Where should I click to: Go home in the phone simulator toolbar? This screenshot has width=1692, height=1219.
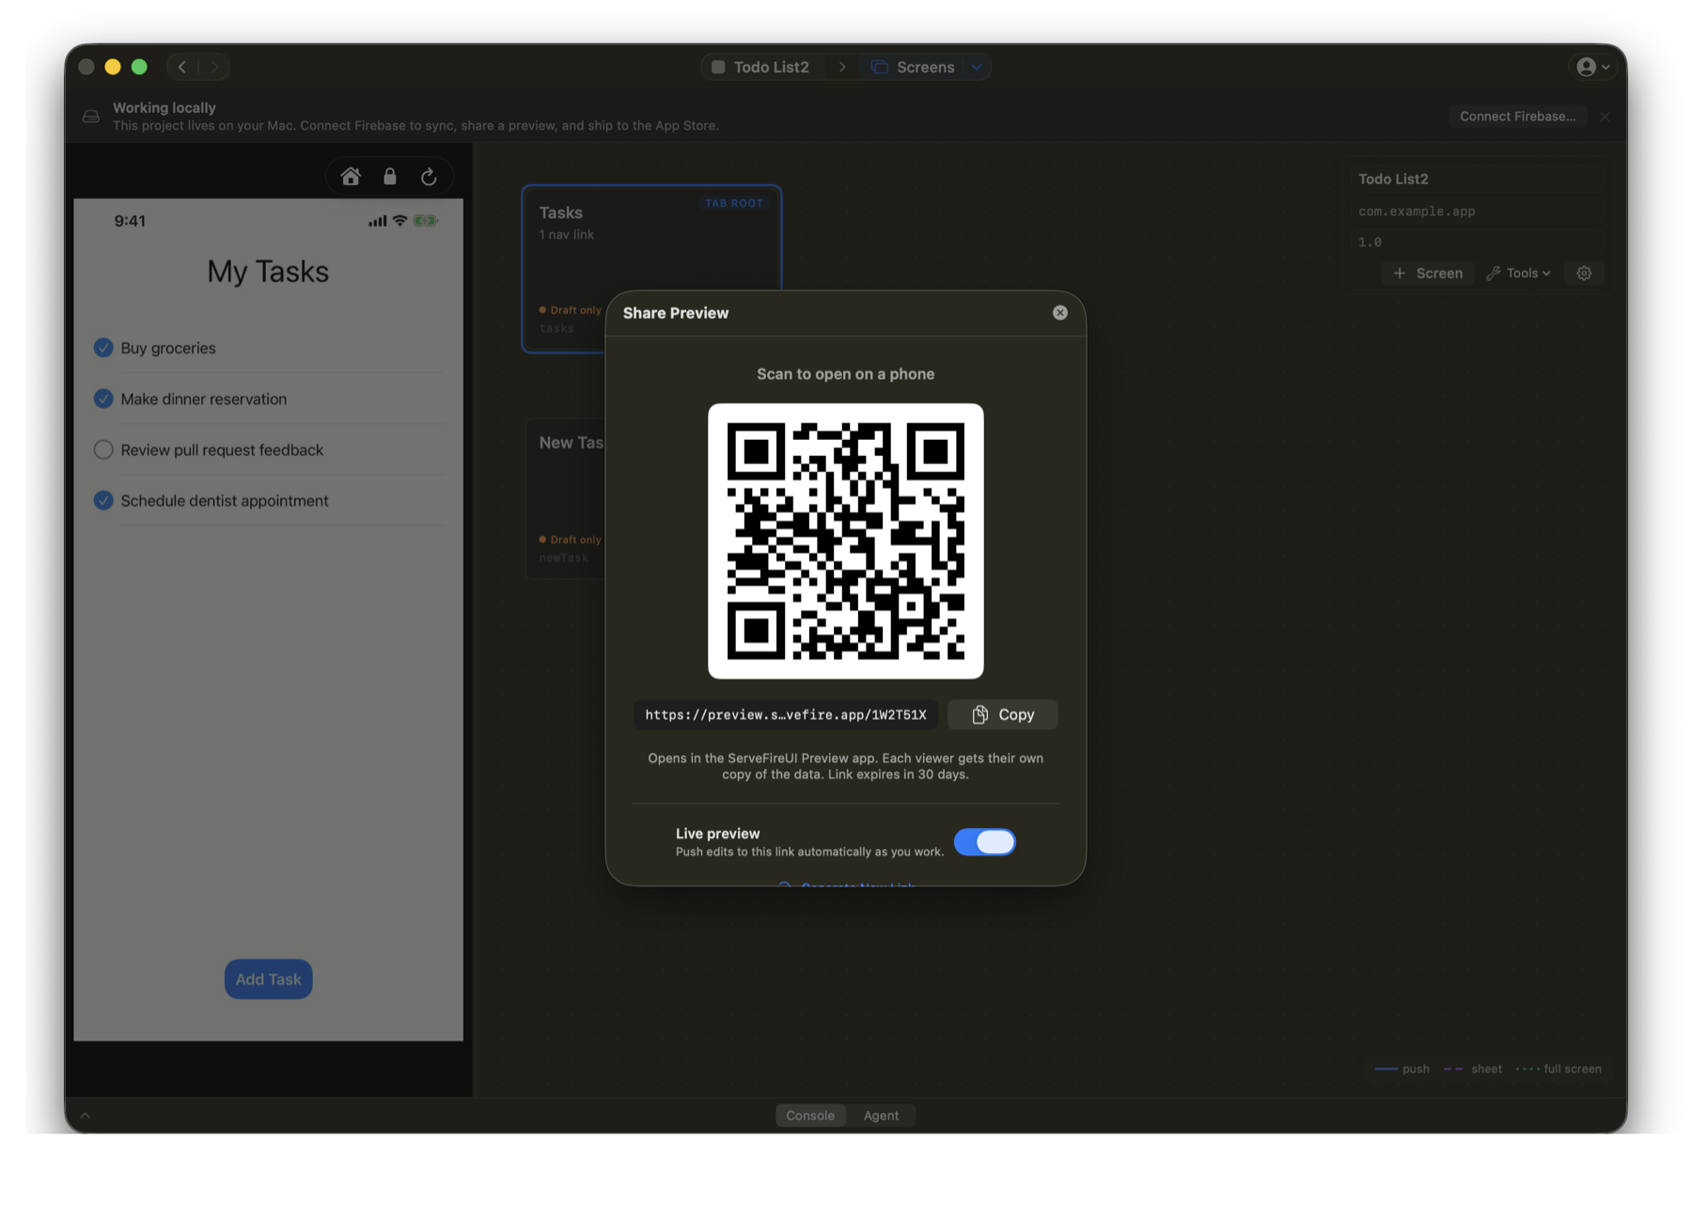[351, 177]
